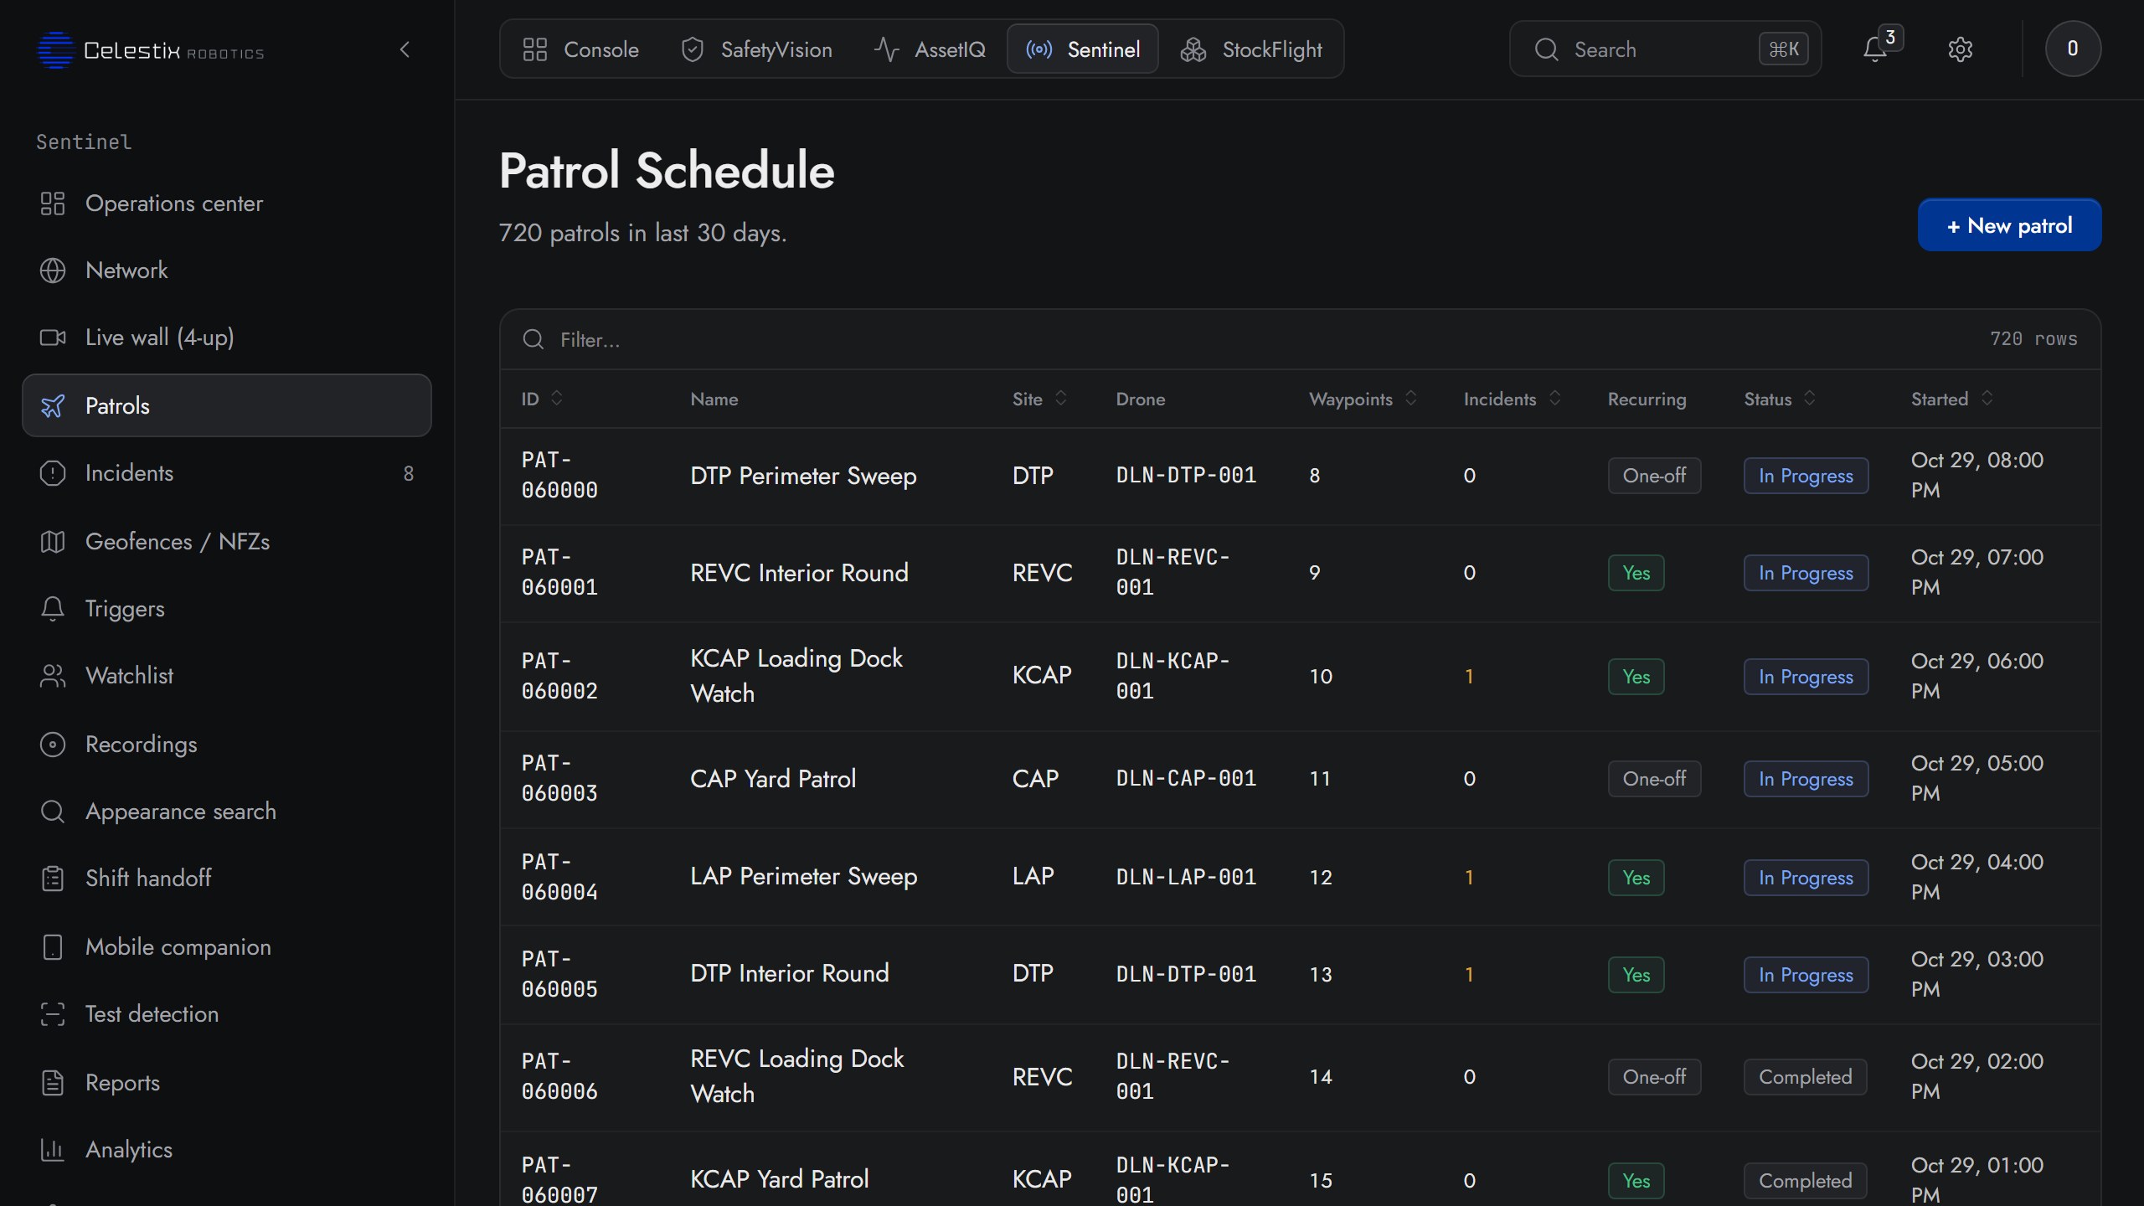Open Incidents in the sidebar

pyautogui.click(x=227, y=473)
